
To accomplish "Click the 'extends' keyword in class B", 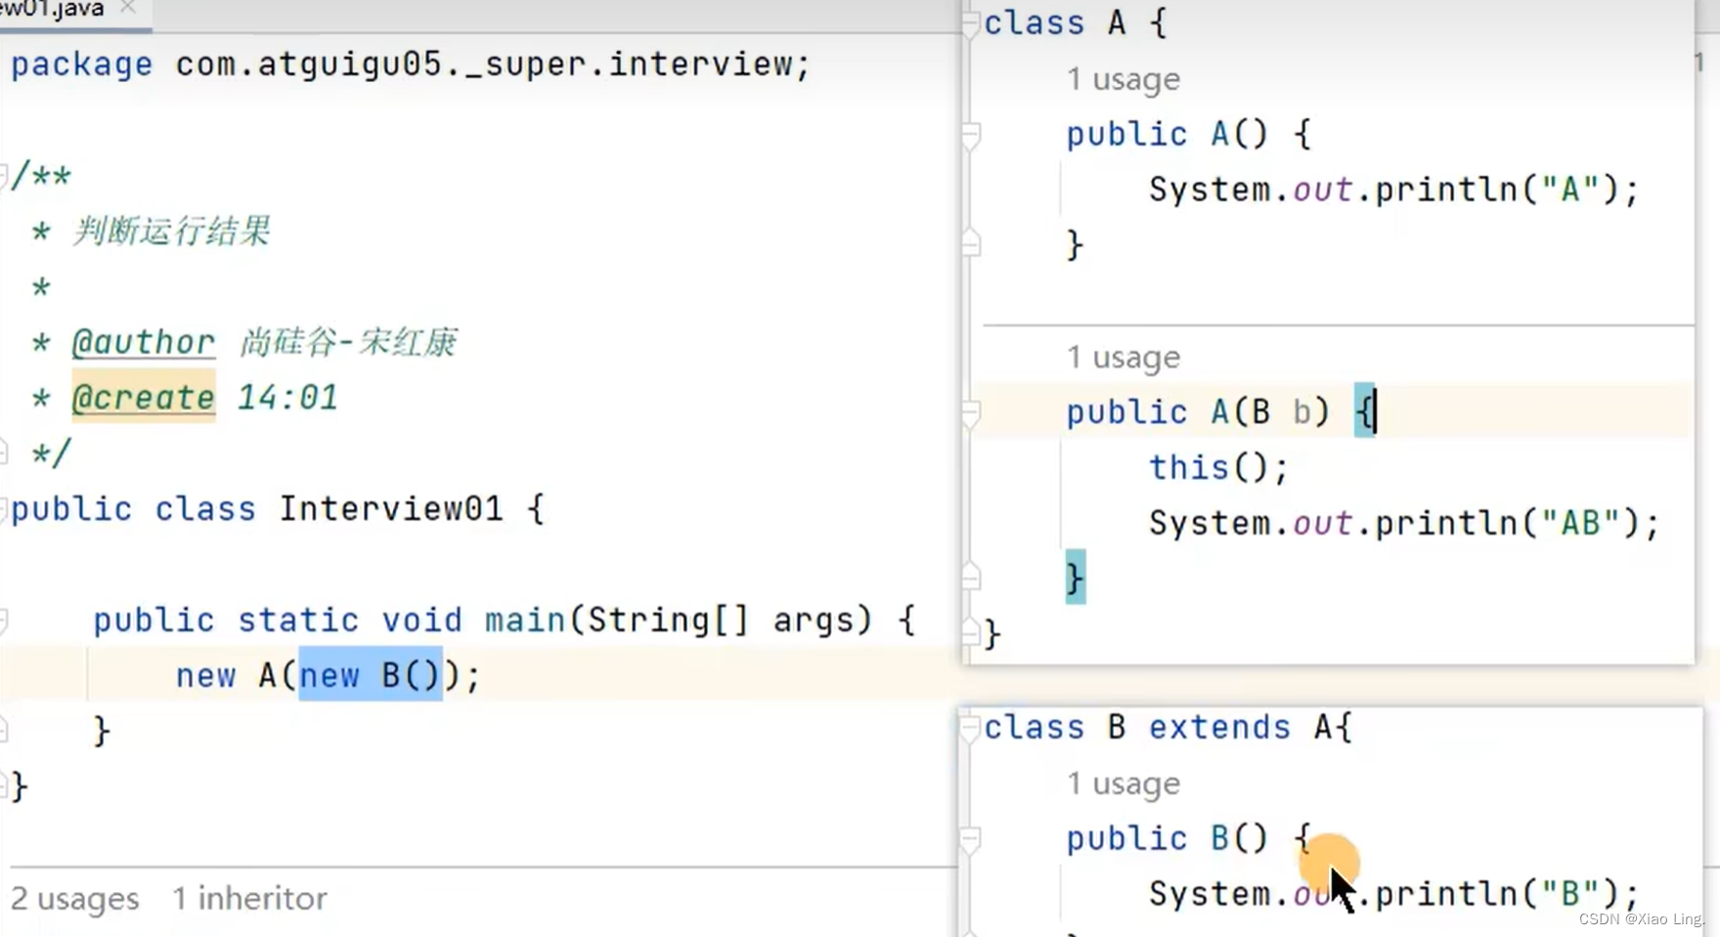I will point(1219,728).
